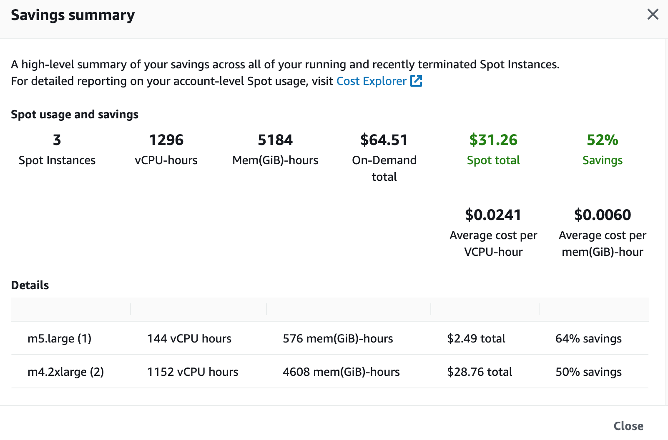Click the $0.0060 average cost per mem(GiB)-hour
668x440 pixels.
[x=603, y=215]
